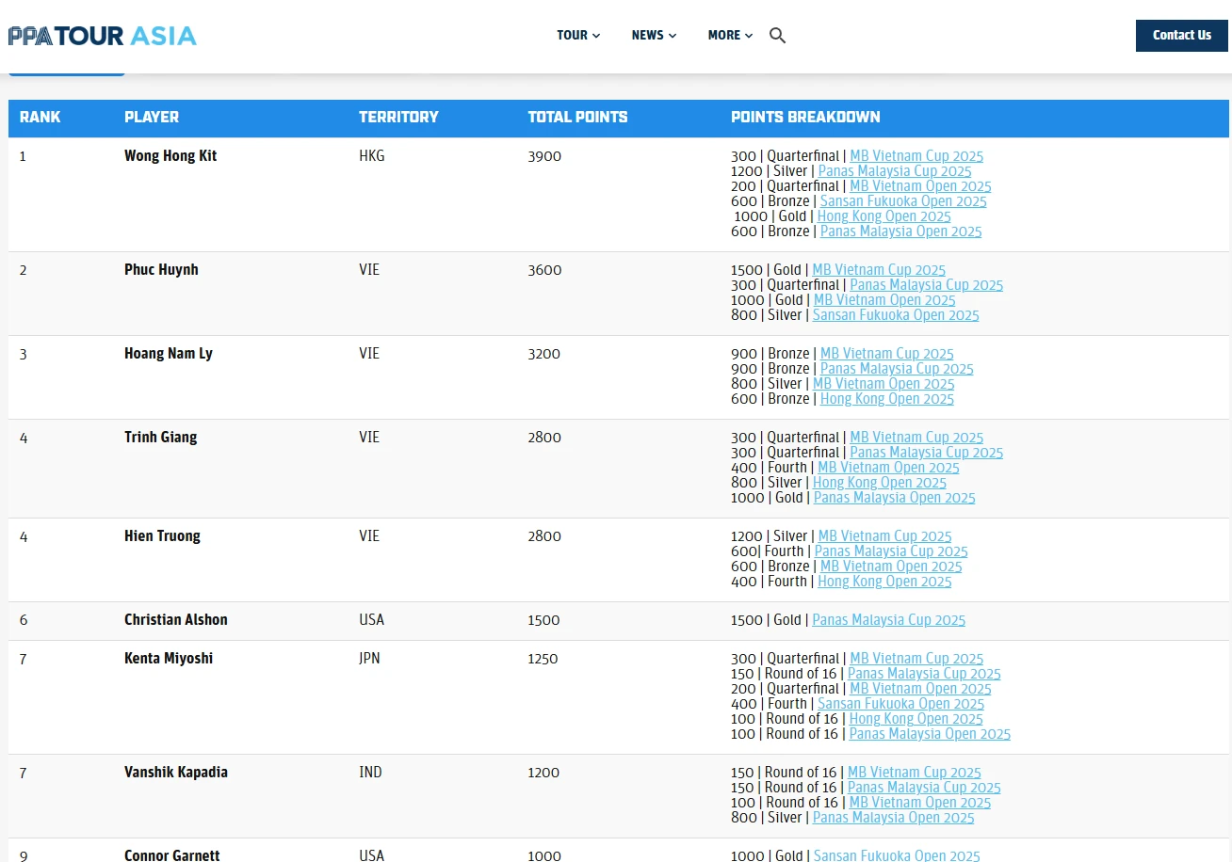1232x862 pixels.
Task: Expand the TOUR dropdown menu
Action: [577, 36]
